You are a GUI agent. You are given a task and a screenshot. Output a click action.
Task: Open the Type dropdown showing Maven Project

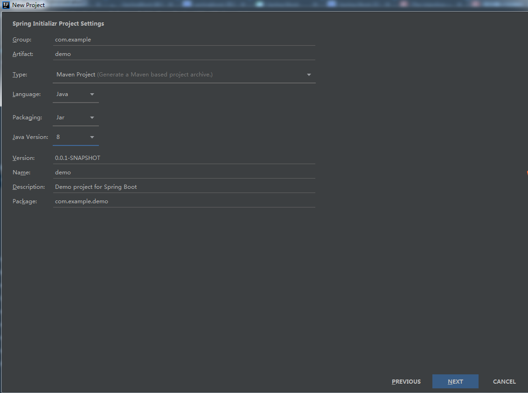coord(184,75)
